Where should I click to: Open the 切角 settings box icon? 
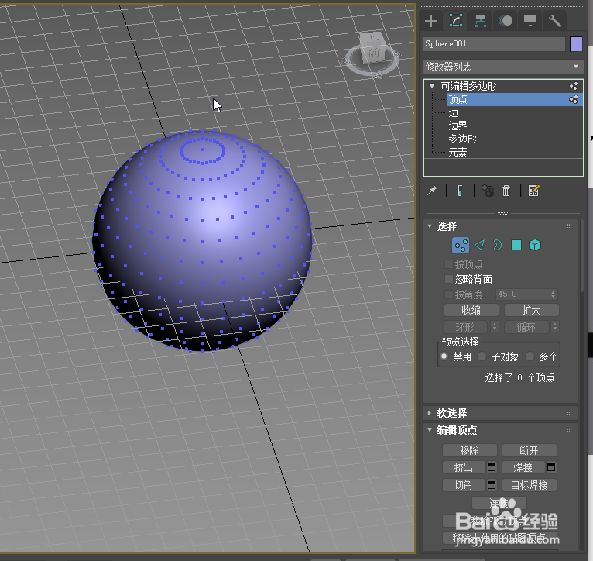[492, 485]
